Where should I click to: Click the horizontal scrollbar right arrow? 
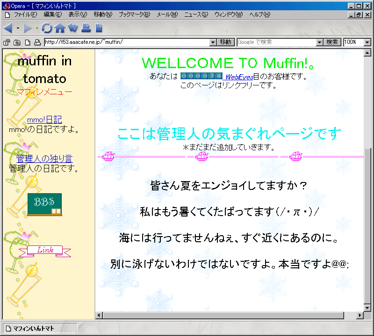[360, 315]
